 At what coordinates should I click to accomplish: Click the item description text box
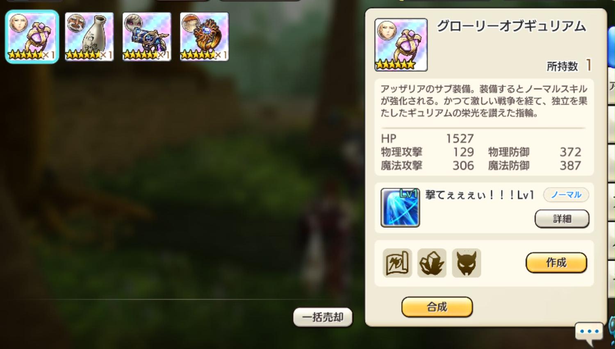click(484, 101)
